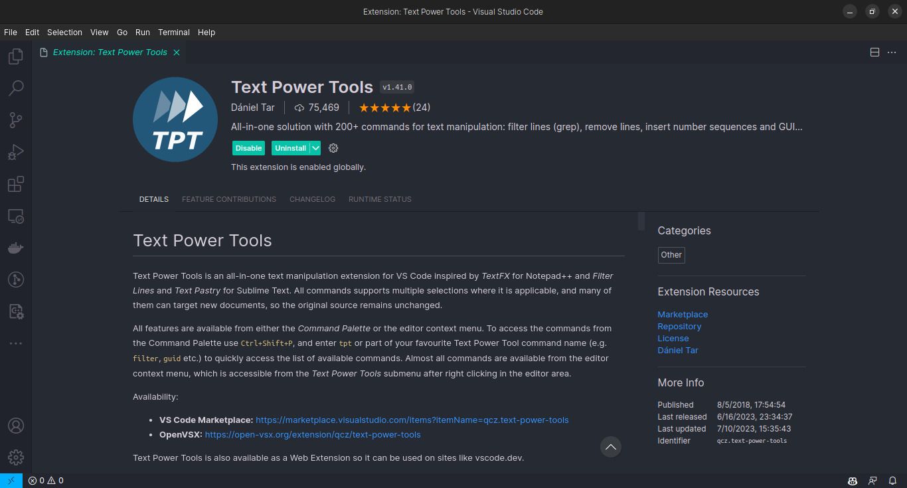Open the Manage gear at the activity bar bottom
This screenshot has width=907, height=488.
(15, 457)
